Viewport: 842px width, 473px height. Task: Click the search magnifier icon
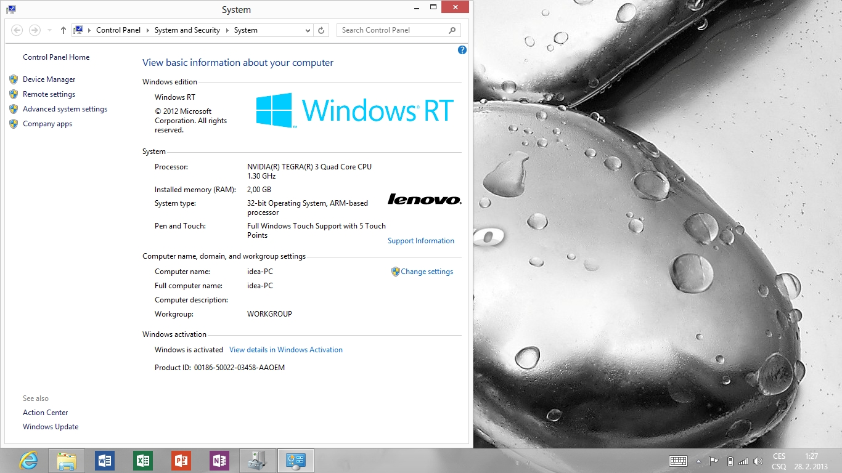452,30
